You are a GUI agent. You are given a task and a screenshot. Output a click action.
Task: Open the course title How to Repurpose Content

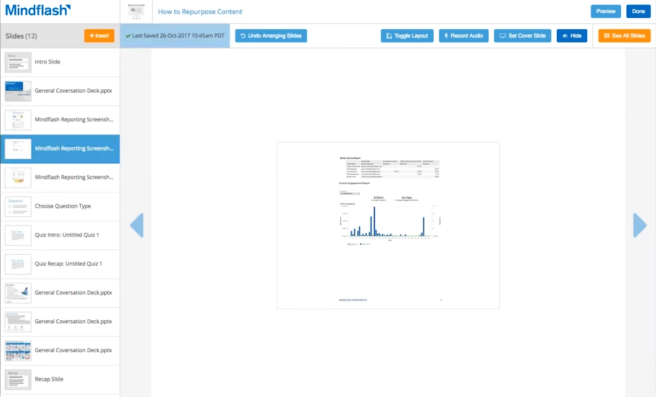tap(200, 12)
